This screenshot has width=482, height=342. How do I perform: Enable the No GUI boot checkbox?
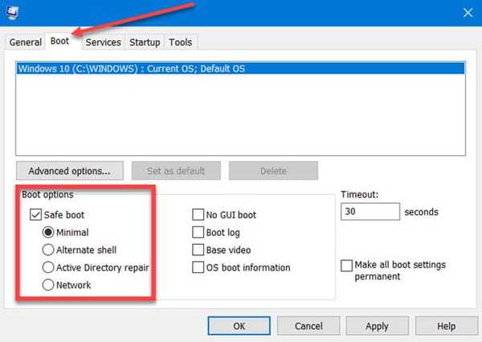(198, 215)
